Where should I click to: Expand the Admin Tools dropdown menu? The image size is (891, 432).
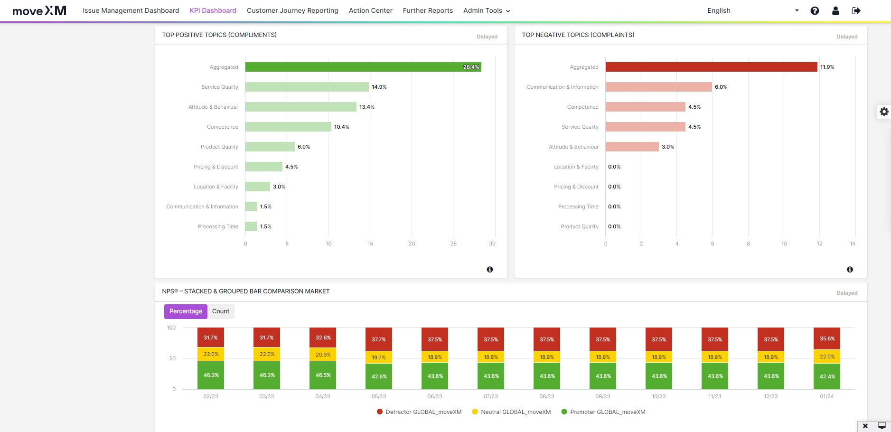click(487, 10)
